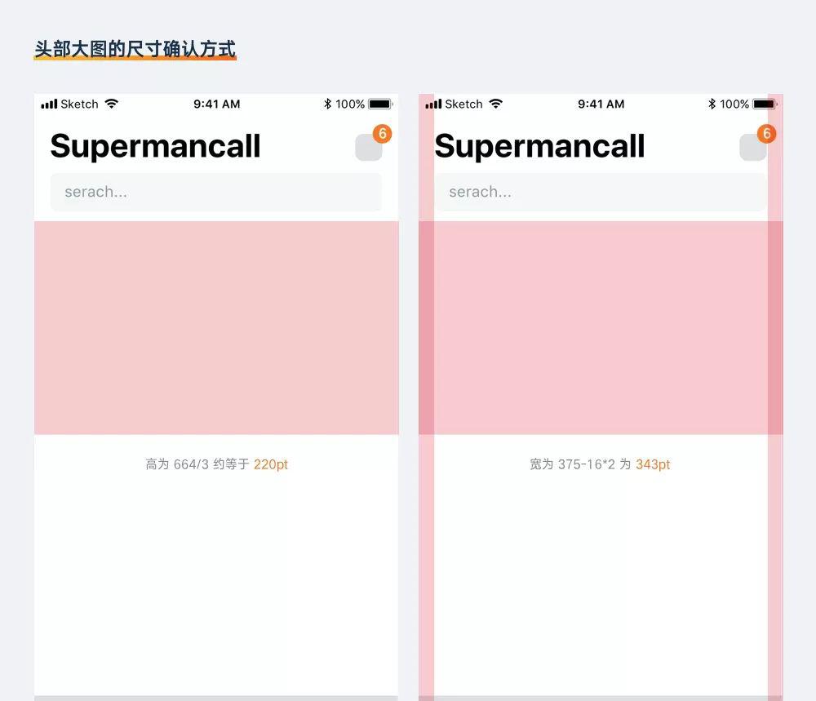Click the Supermancall title in left mockup
Viewport: 816px width, 701px height.
coord(156,147)
